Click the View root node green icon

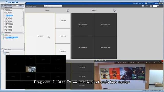tap(3, 34)
